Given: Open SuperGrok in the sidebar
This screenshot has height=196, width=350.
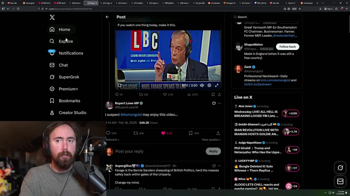Looking at the screenshot, I should (64, 77).
